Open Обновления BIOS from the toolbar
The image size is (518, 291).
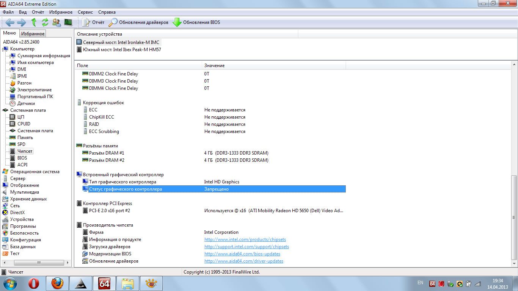(x=196, y=22)
